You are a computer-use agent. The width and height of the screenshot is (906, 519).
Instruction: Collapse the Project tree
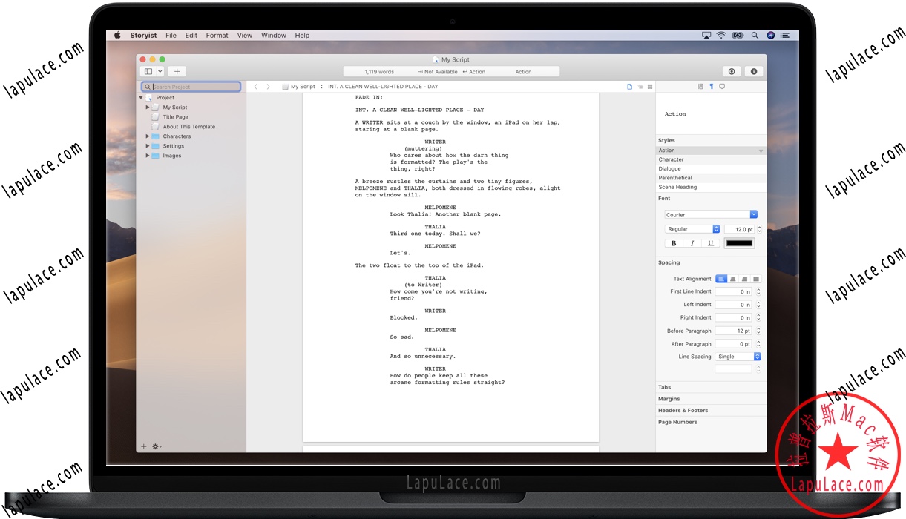click(x=141, y=97)
